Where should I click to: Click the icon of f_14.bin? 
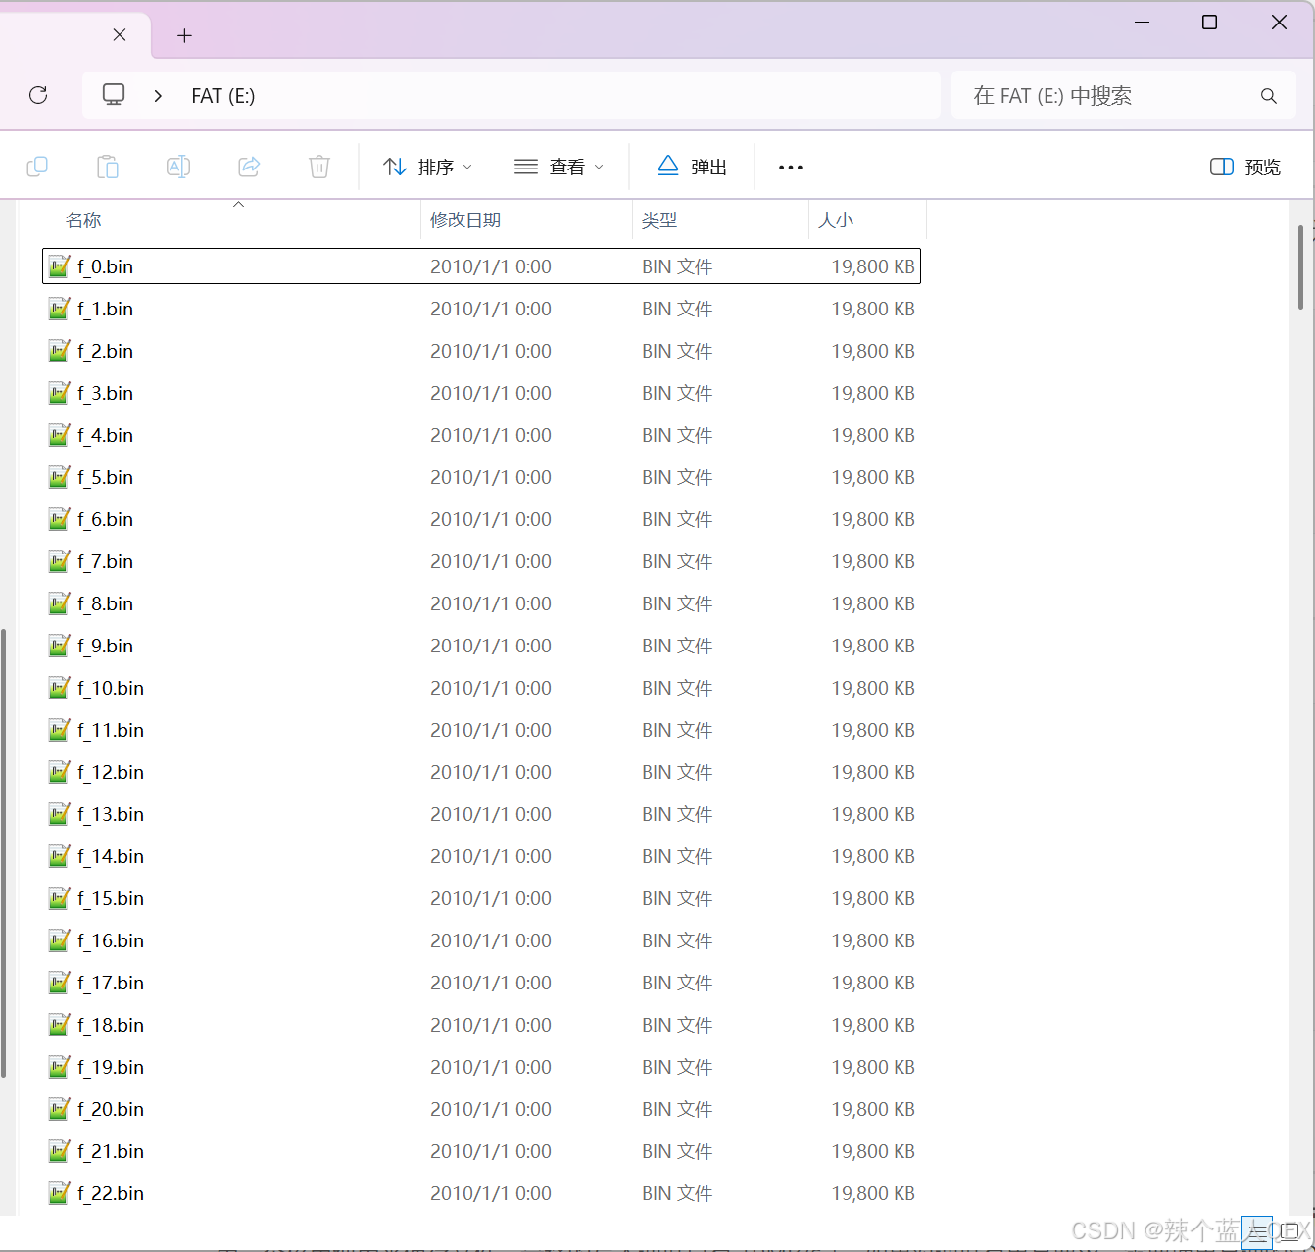point(60,856)
